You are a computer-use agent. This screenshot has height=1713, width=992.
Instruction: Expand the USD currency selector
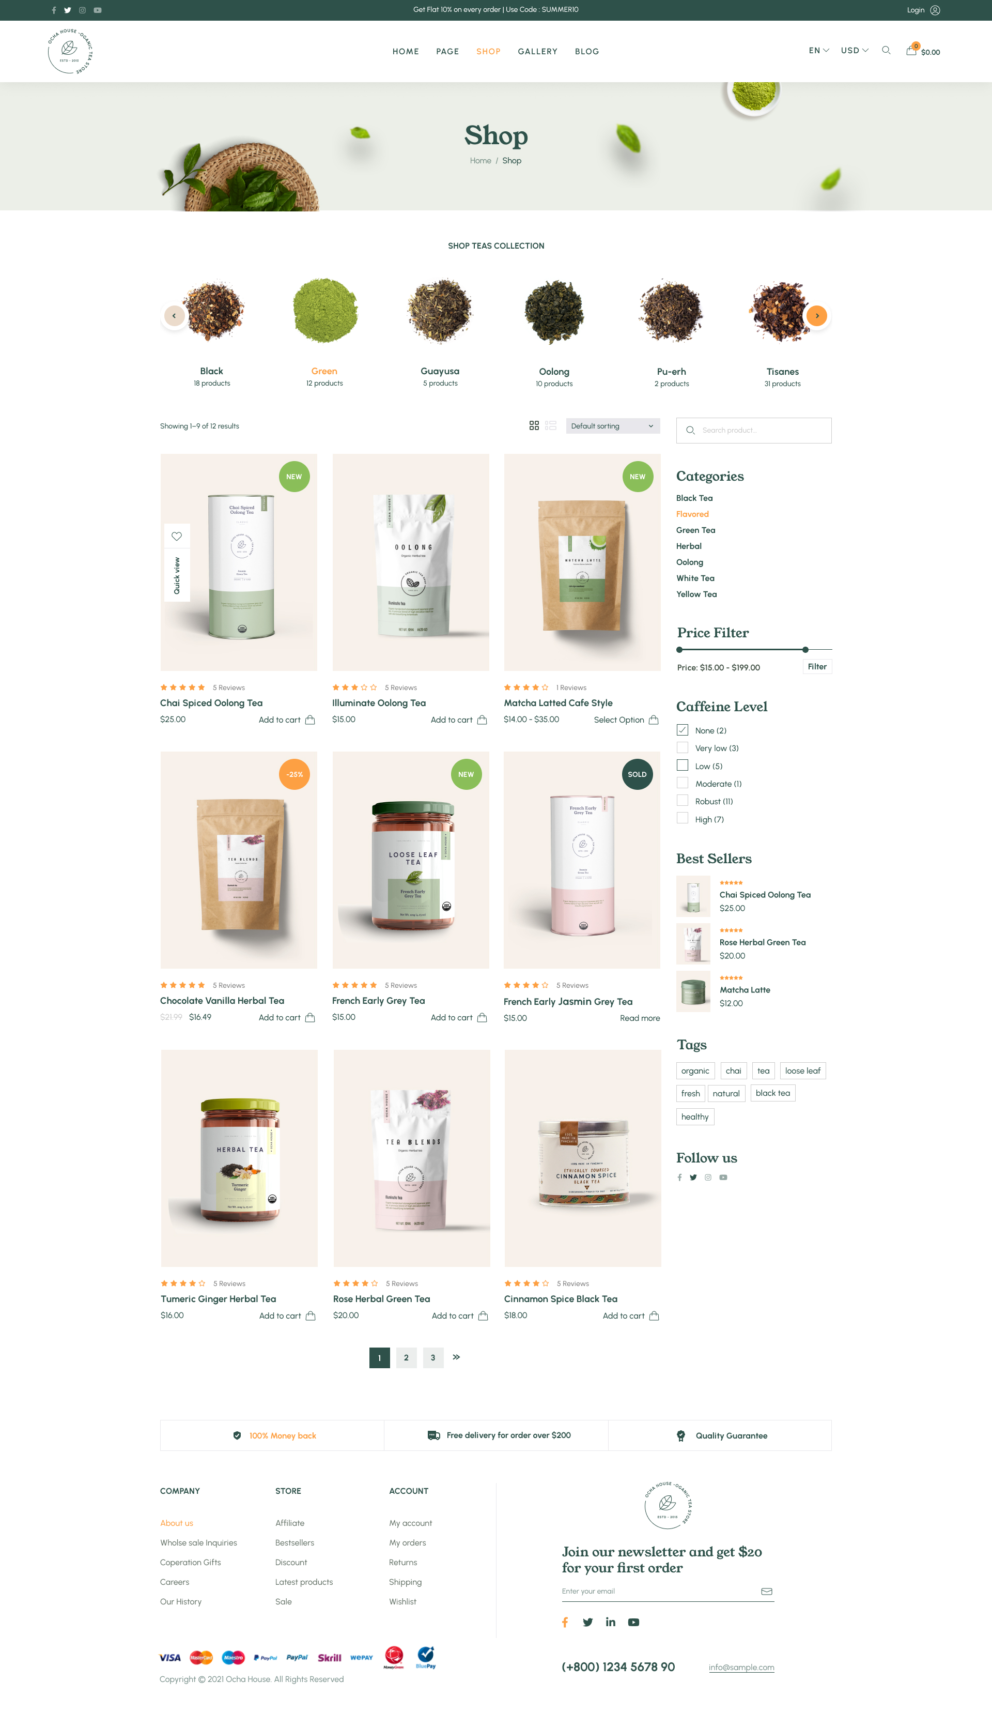[855, 50]
